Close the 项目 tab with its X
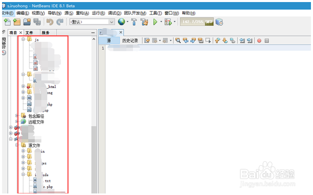Image resolution: width=313 pixels, height=195 pixels. pyautogui.click(x=21, y=32)
